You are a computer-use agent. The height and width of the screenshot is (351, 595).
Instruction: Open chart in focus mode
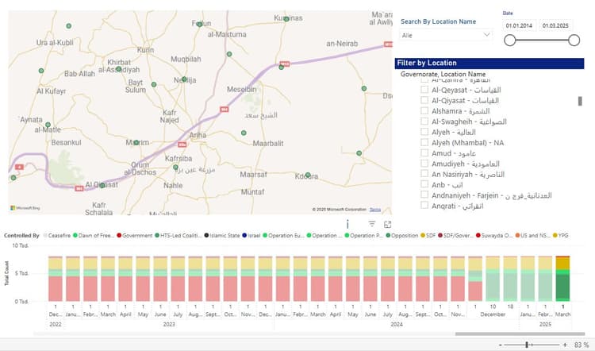click(388, 225)
